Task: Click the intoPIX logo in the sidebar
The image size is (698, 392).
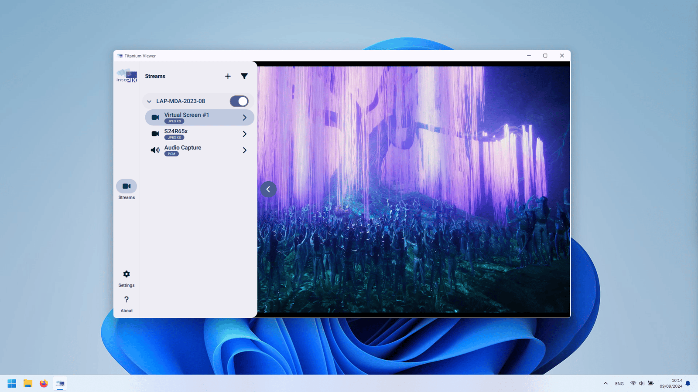Action: 127,76
